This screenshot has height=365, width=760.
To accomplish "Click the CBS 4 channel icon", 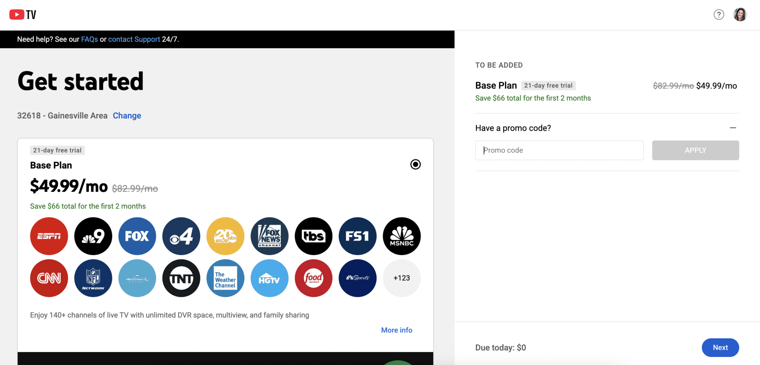I will [x=181, y=236].
